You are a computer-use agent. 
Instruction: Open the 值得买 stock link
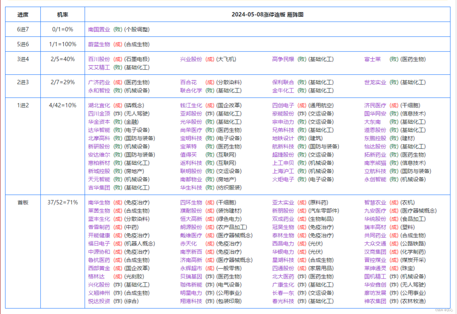click(x=188, y=155)
